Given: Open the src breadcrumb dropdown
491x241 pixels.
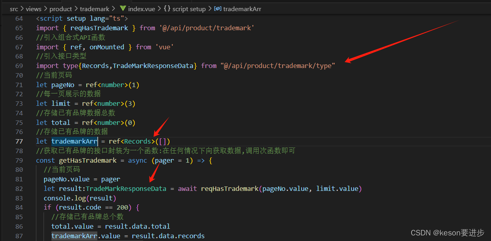Looking at the screenshot, I should pos(14,8).
